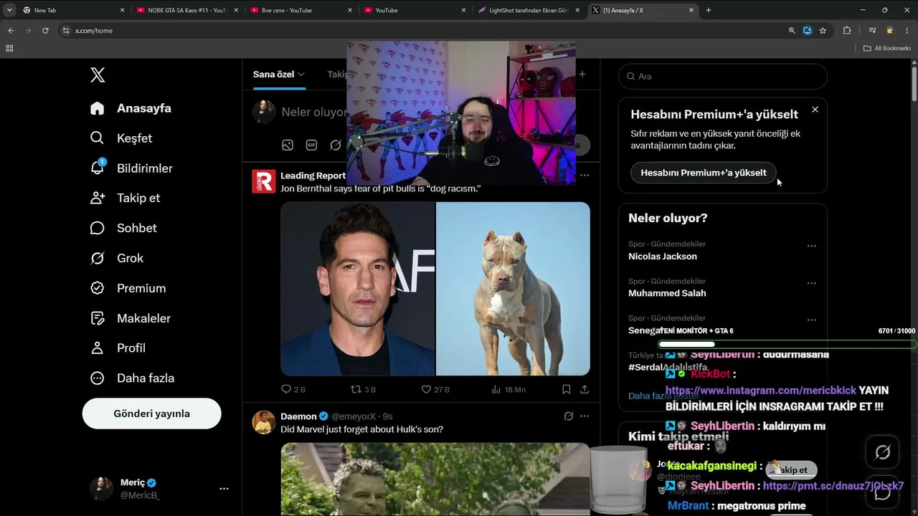Viewport: 918px width, 516px height.
Task: Open more options on the Daemon post
Action: (585, 416)
